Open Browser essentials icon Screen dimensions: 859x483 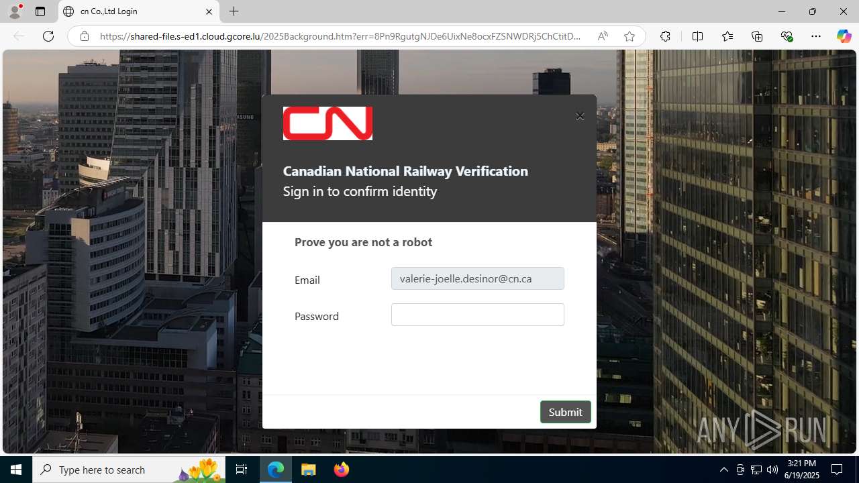[x=787, y=36]
